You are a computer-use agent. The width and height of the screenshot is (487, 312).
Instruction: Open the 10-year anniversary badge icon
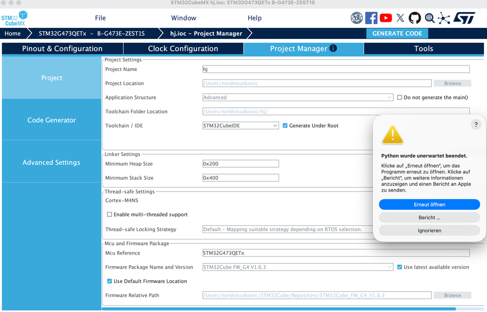coord(357,18)
